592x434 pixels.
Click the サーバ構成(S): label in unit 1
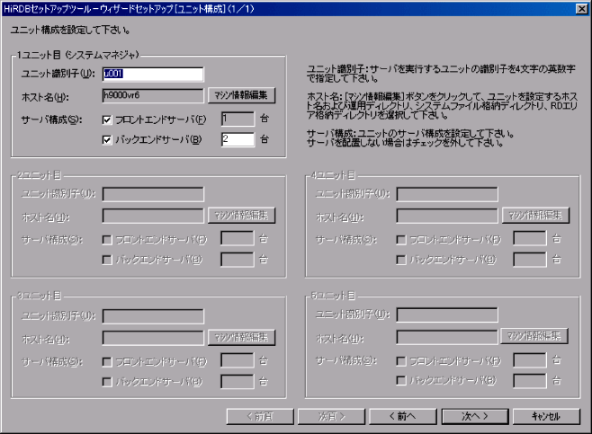click(x=51, y=120)
